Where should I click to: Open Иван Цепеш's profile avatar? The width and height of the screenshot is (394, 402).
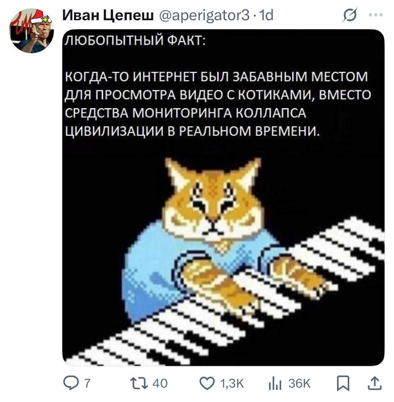(x=31, y=31)
